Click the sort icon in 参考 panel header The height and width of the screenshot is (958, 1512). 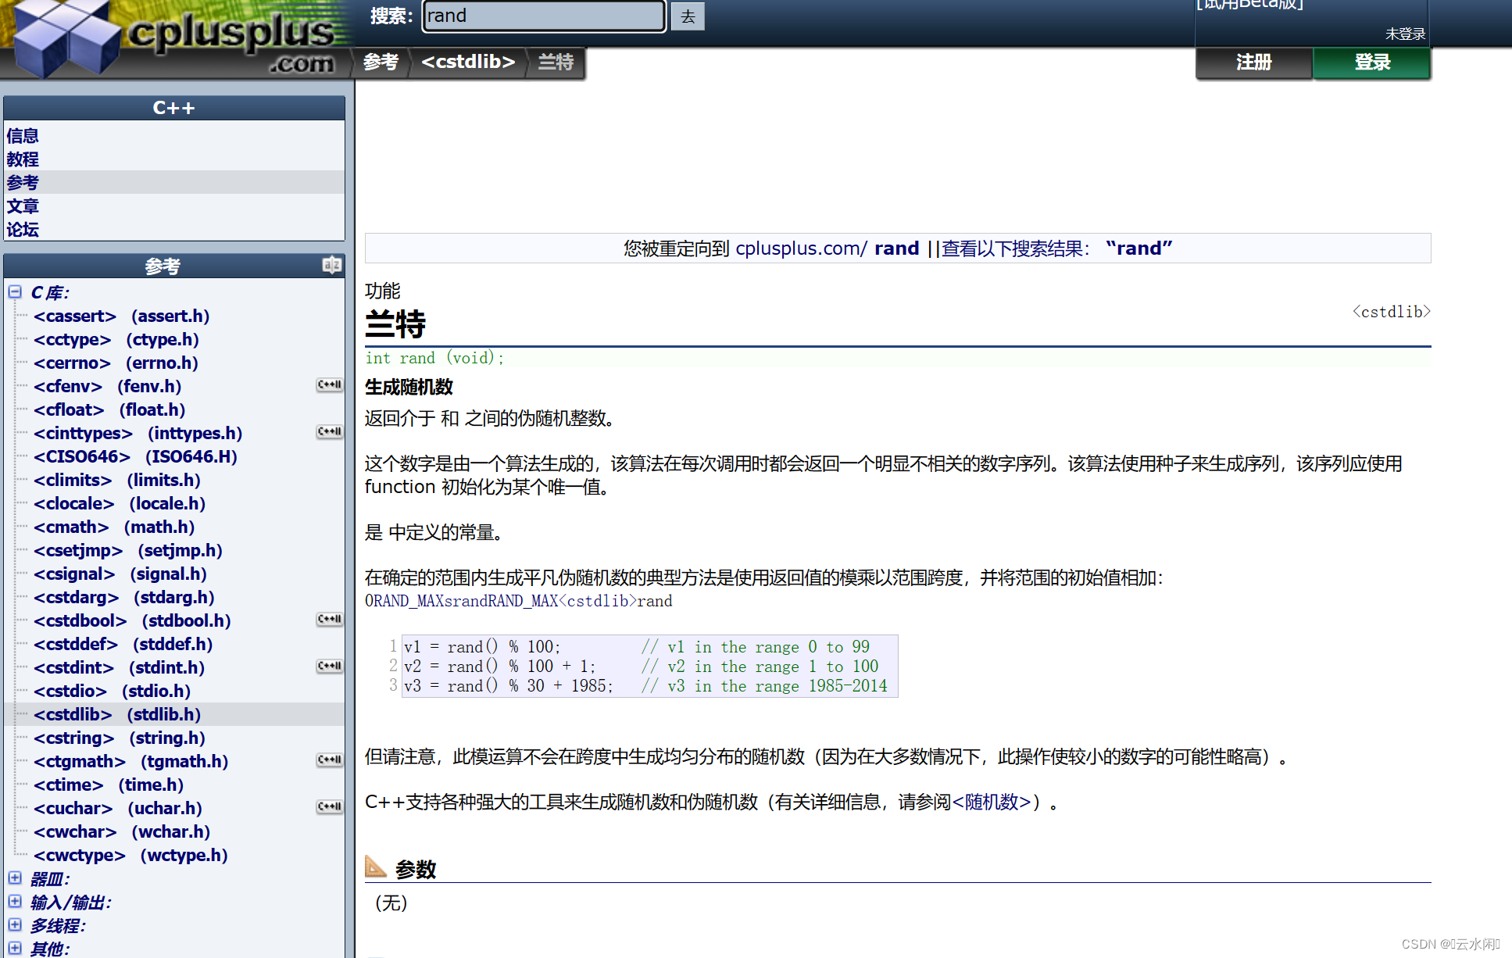[331, 266]
